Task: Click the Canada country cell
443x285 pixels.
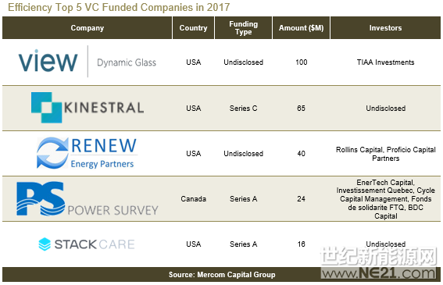Action: pos(193,199)
